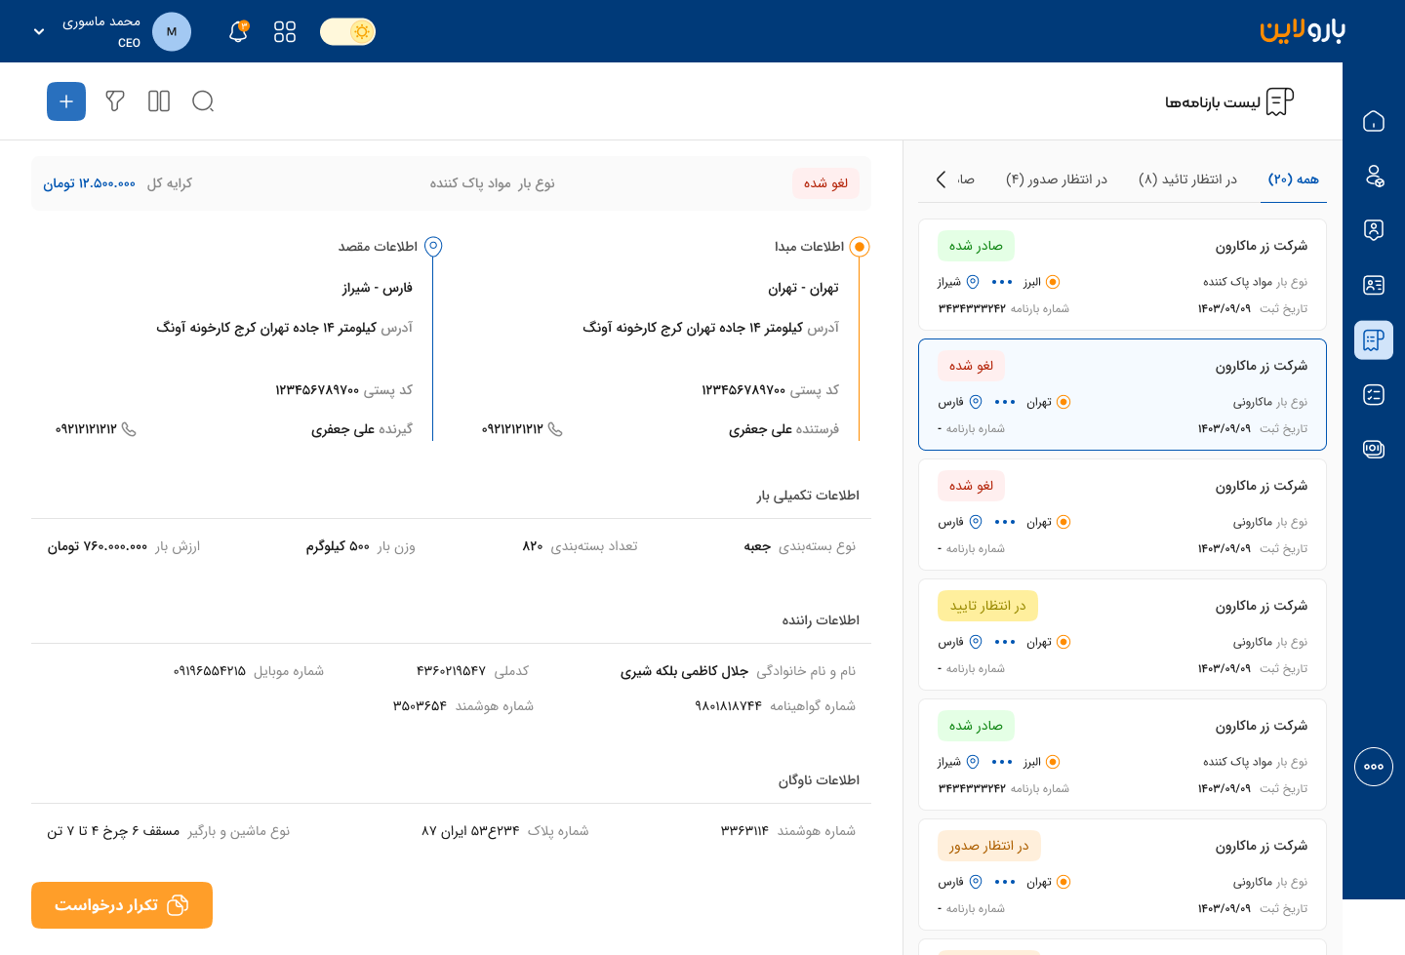The width and height of the screenshot is (1405, 955).
Task: Click route dots in first card البرز-شیراز
Action: 1002,282
